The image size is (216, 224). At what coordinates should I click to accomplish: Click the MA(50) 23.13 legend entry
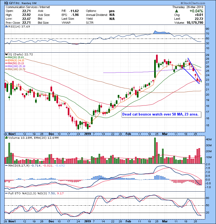pyautogui.click(x=15, y=63)
